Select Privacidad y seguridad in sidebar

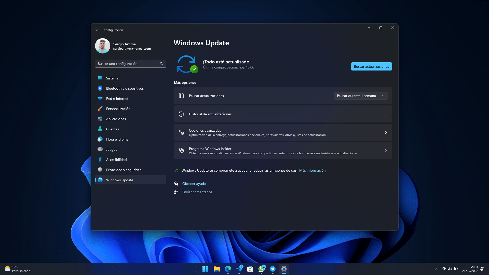tap(124, 170)
